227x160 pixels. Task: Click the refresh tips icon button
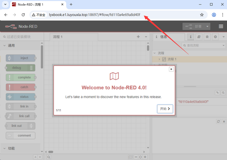[x=218, y=121]
